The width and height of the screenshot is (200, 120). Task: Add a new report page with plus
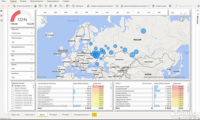(x=94, y=115)
